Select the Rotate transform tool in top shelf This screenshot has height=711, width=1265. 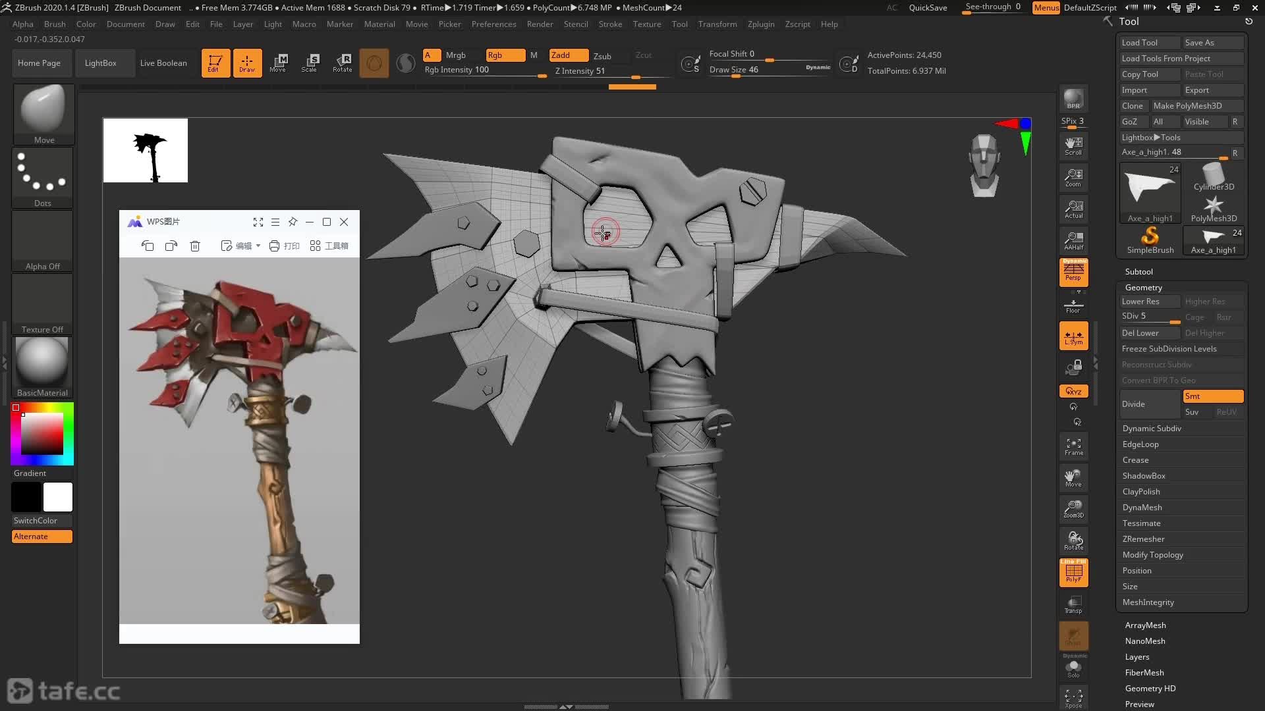[x=342, y=63]
